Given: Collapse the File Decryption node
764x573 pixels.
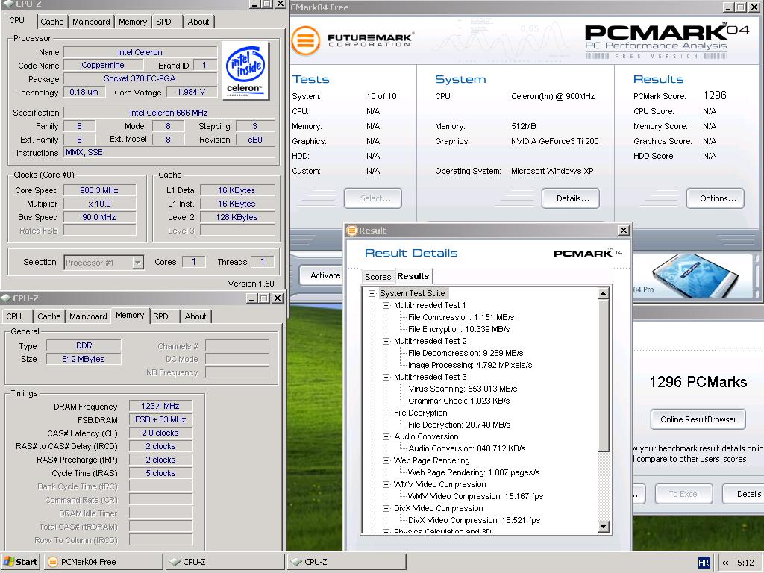Looking at the screenshot, I should pos(386,413).
